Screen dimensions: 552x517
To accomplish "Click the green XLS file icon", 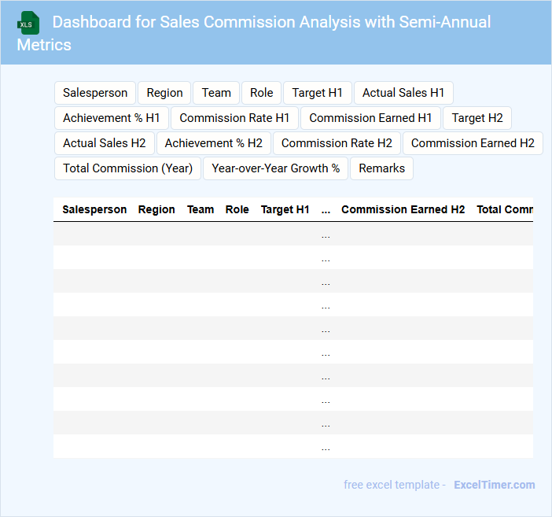I will point(28,23).
